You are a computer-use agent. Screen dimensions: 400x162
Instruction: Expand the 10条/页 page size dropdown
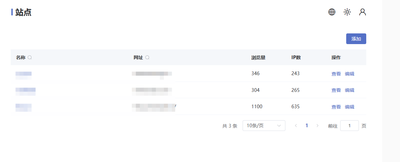[x=264, y=126]
